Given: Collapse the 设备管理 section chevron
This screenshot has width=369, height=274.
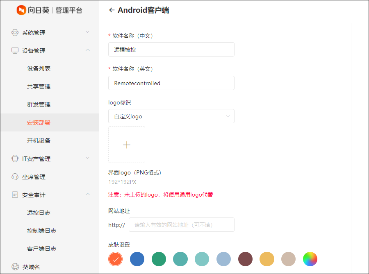Looking at the screenshot, I should tap(87, 50).
